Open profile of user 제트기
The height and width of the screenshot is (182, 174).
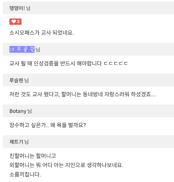click(16, 142)
